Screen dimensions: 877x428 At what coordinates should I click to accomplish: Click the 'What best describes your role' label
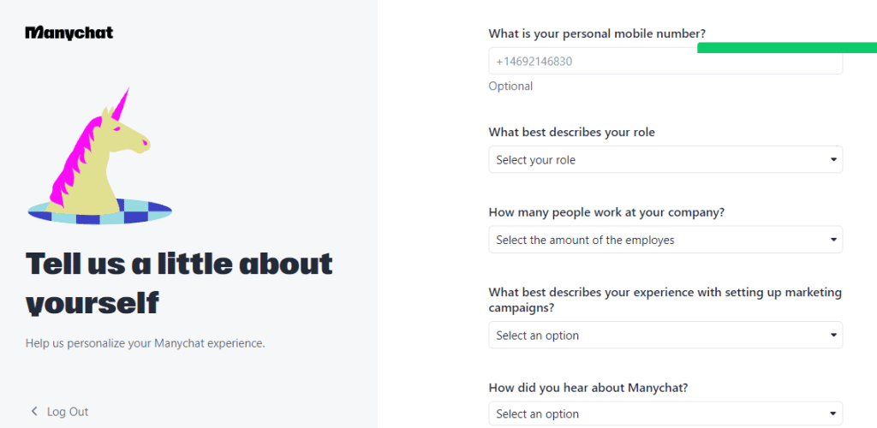pyautogui.click(x=571, y=133)
